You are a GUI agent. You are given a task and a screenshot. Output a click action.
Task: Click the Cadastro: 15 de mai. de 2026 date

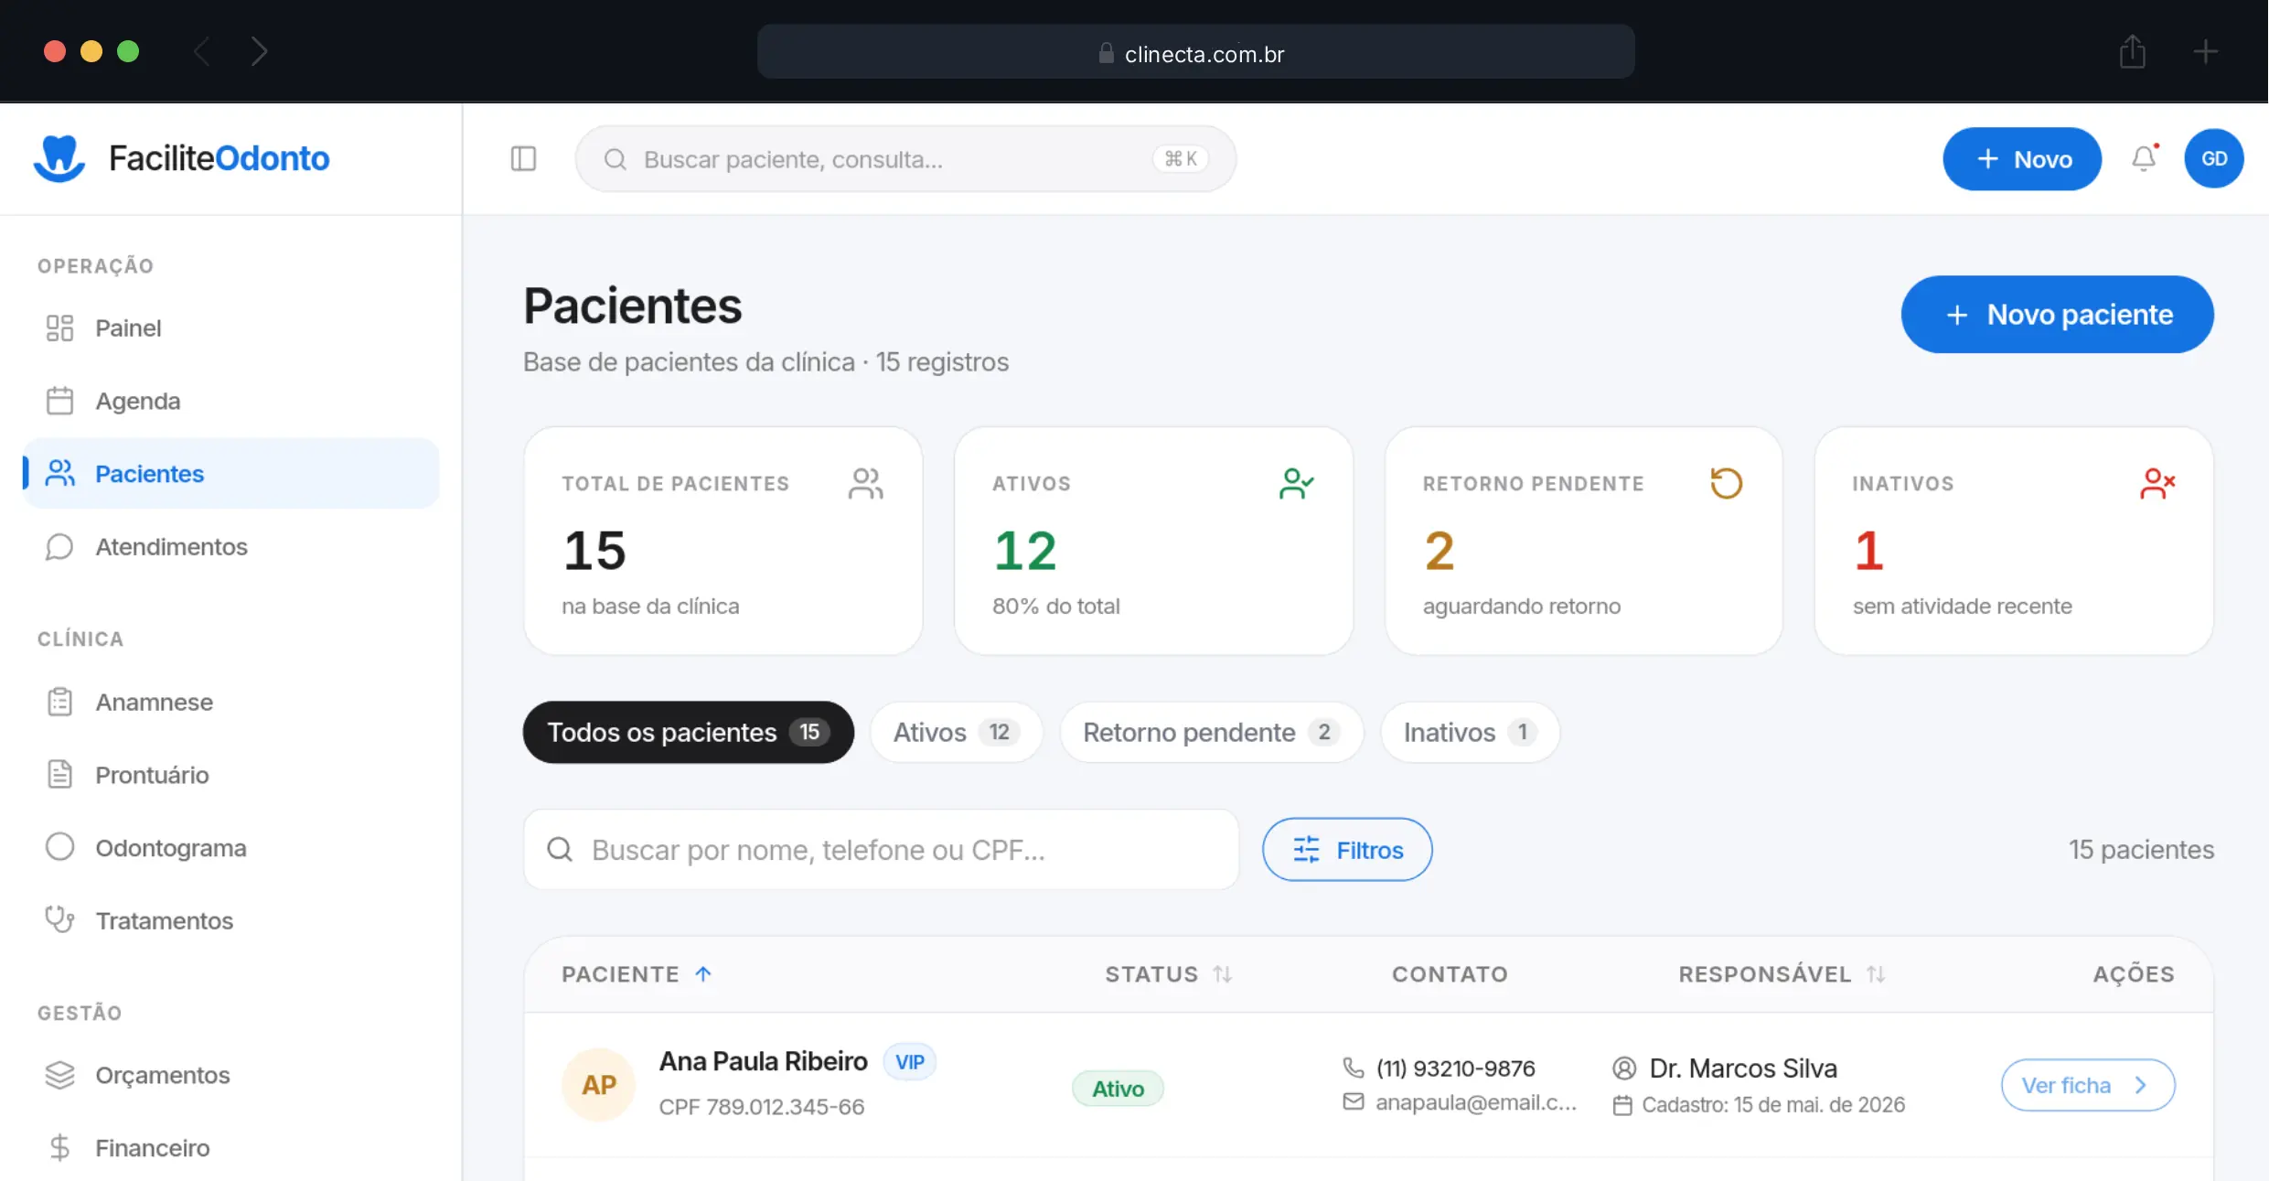pos(1773,1105)
